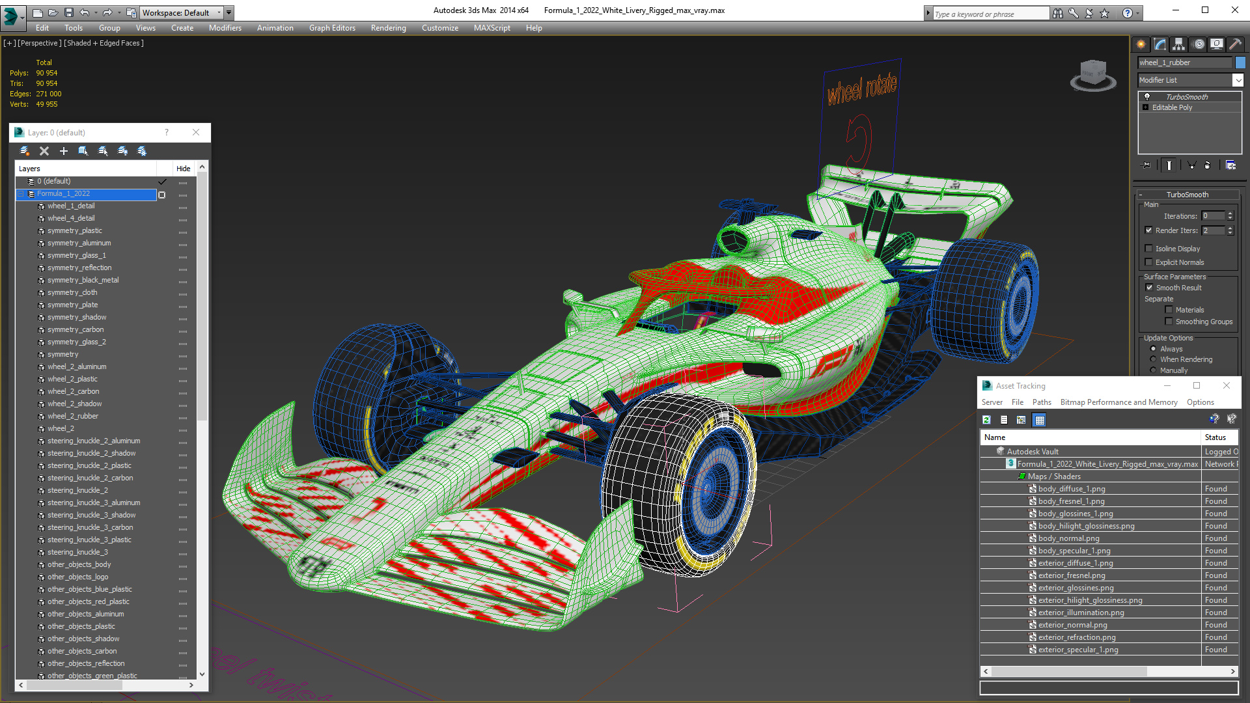
Task: Open the Display command panel tab
Action: click(x=1217, y=44)
